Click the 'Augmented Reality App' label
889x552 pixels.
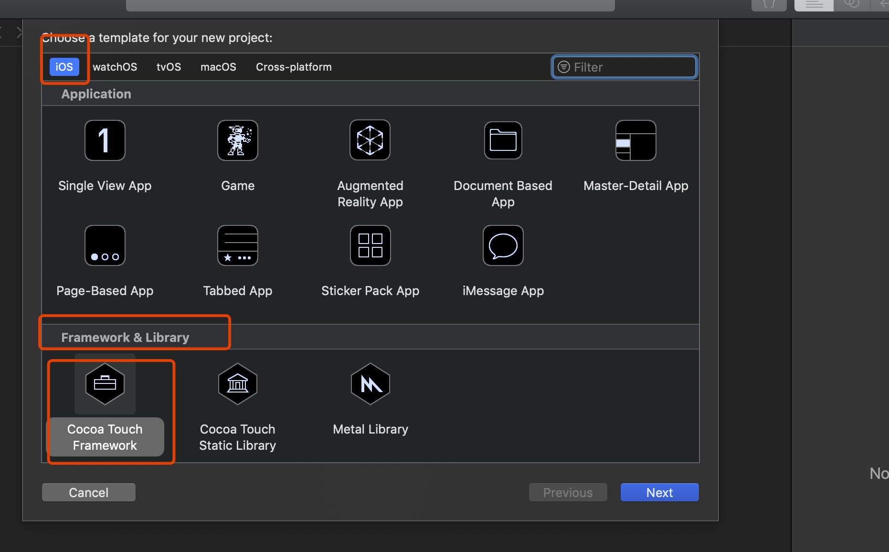[370, 194]
